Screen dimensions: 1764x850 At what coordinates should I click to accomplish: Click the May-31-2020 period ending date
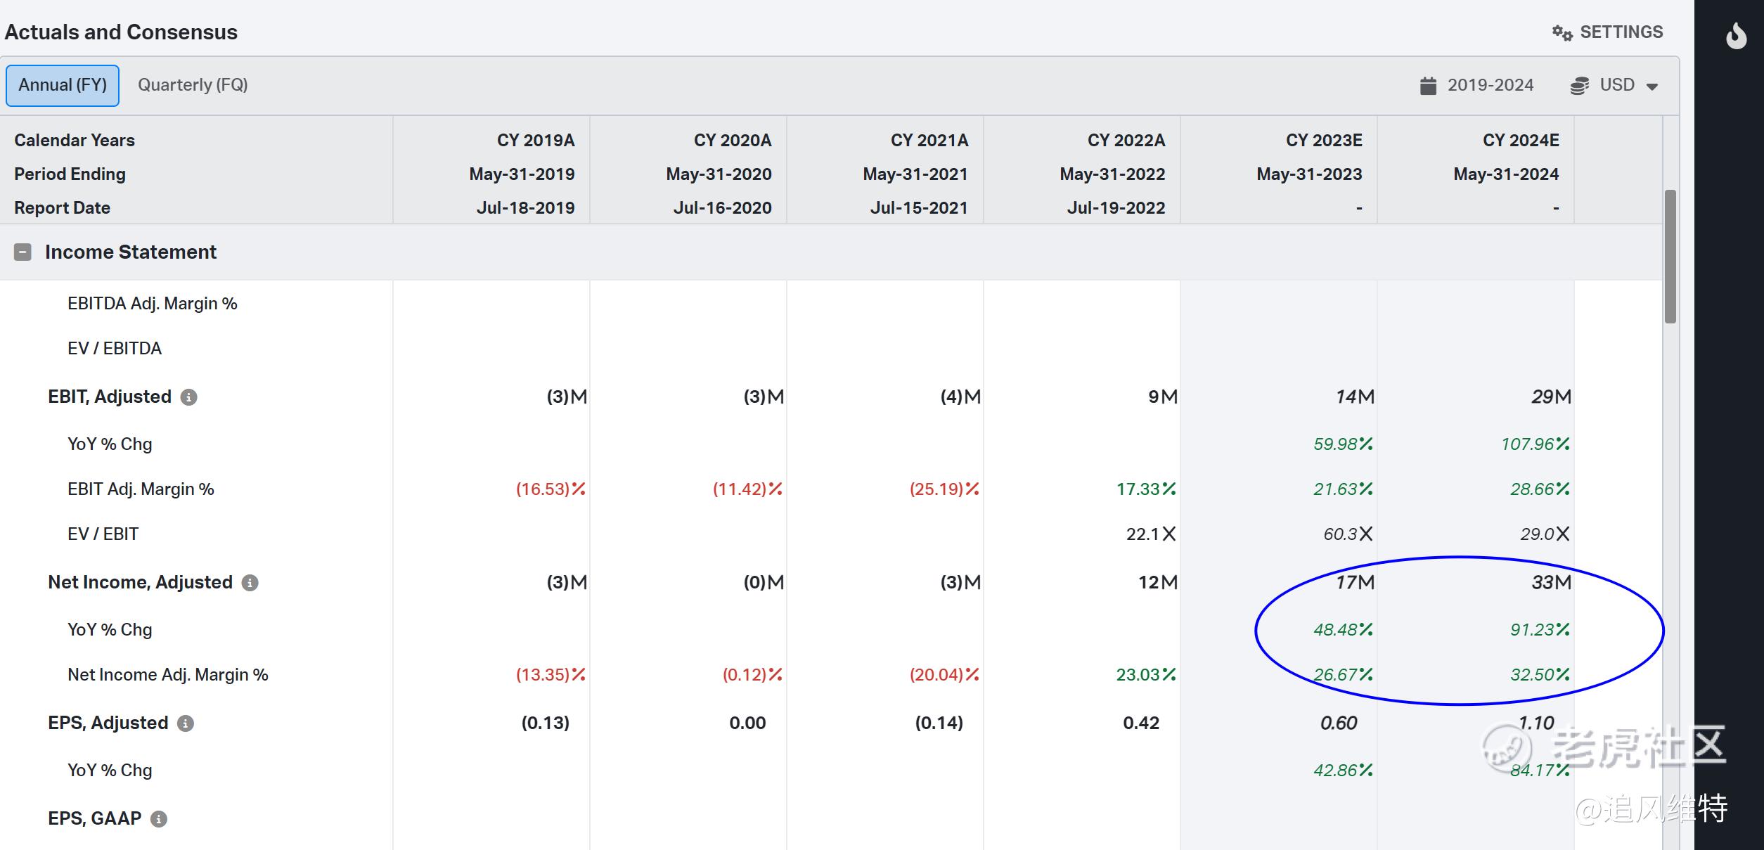click(719, 174)
